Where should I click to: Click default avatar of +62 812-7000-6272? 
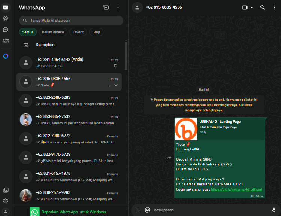point(26,139)
